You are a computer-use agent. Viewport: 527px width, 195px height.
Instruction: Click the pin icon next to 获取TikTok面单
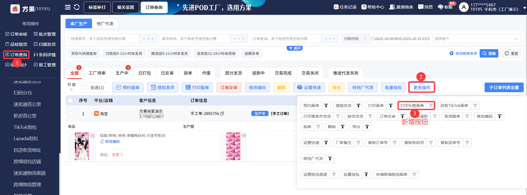click(x=475, y=106)
